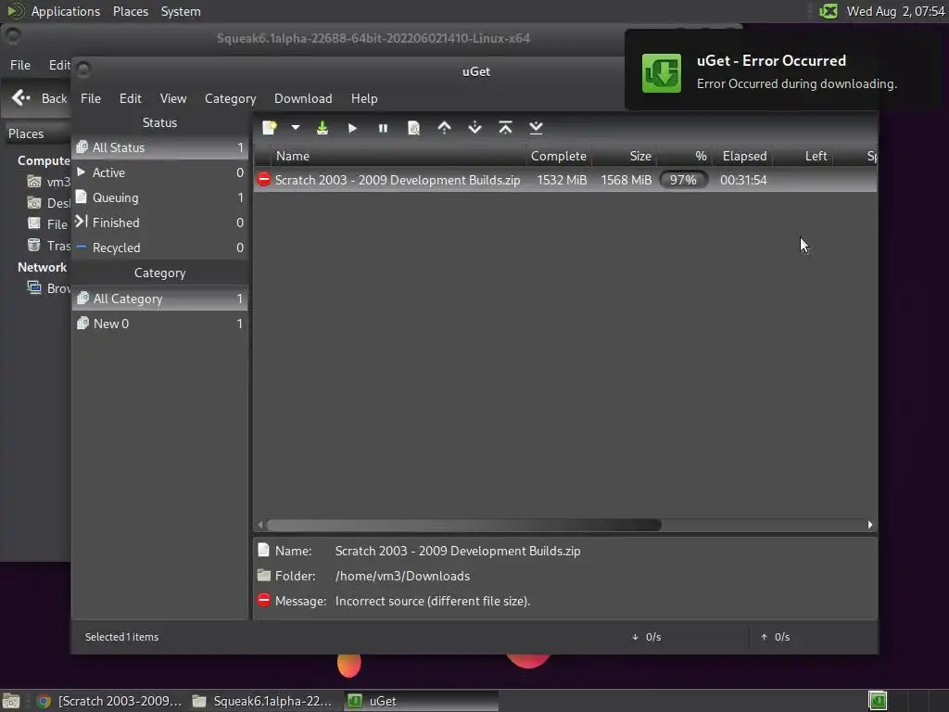The width and height of the screenshot is (949, 712).
Task: Move the download down with the down arrow
Action: [475, 128]
